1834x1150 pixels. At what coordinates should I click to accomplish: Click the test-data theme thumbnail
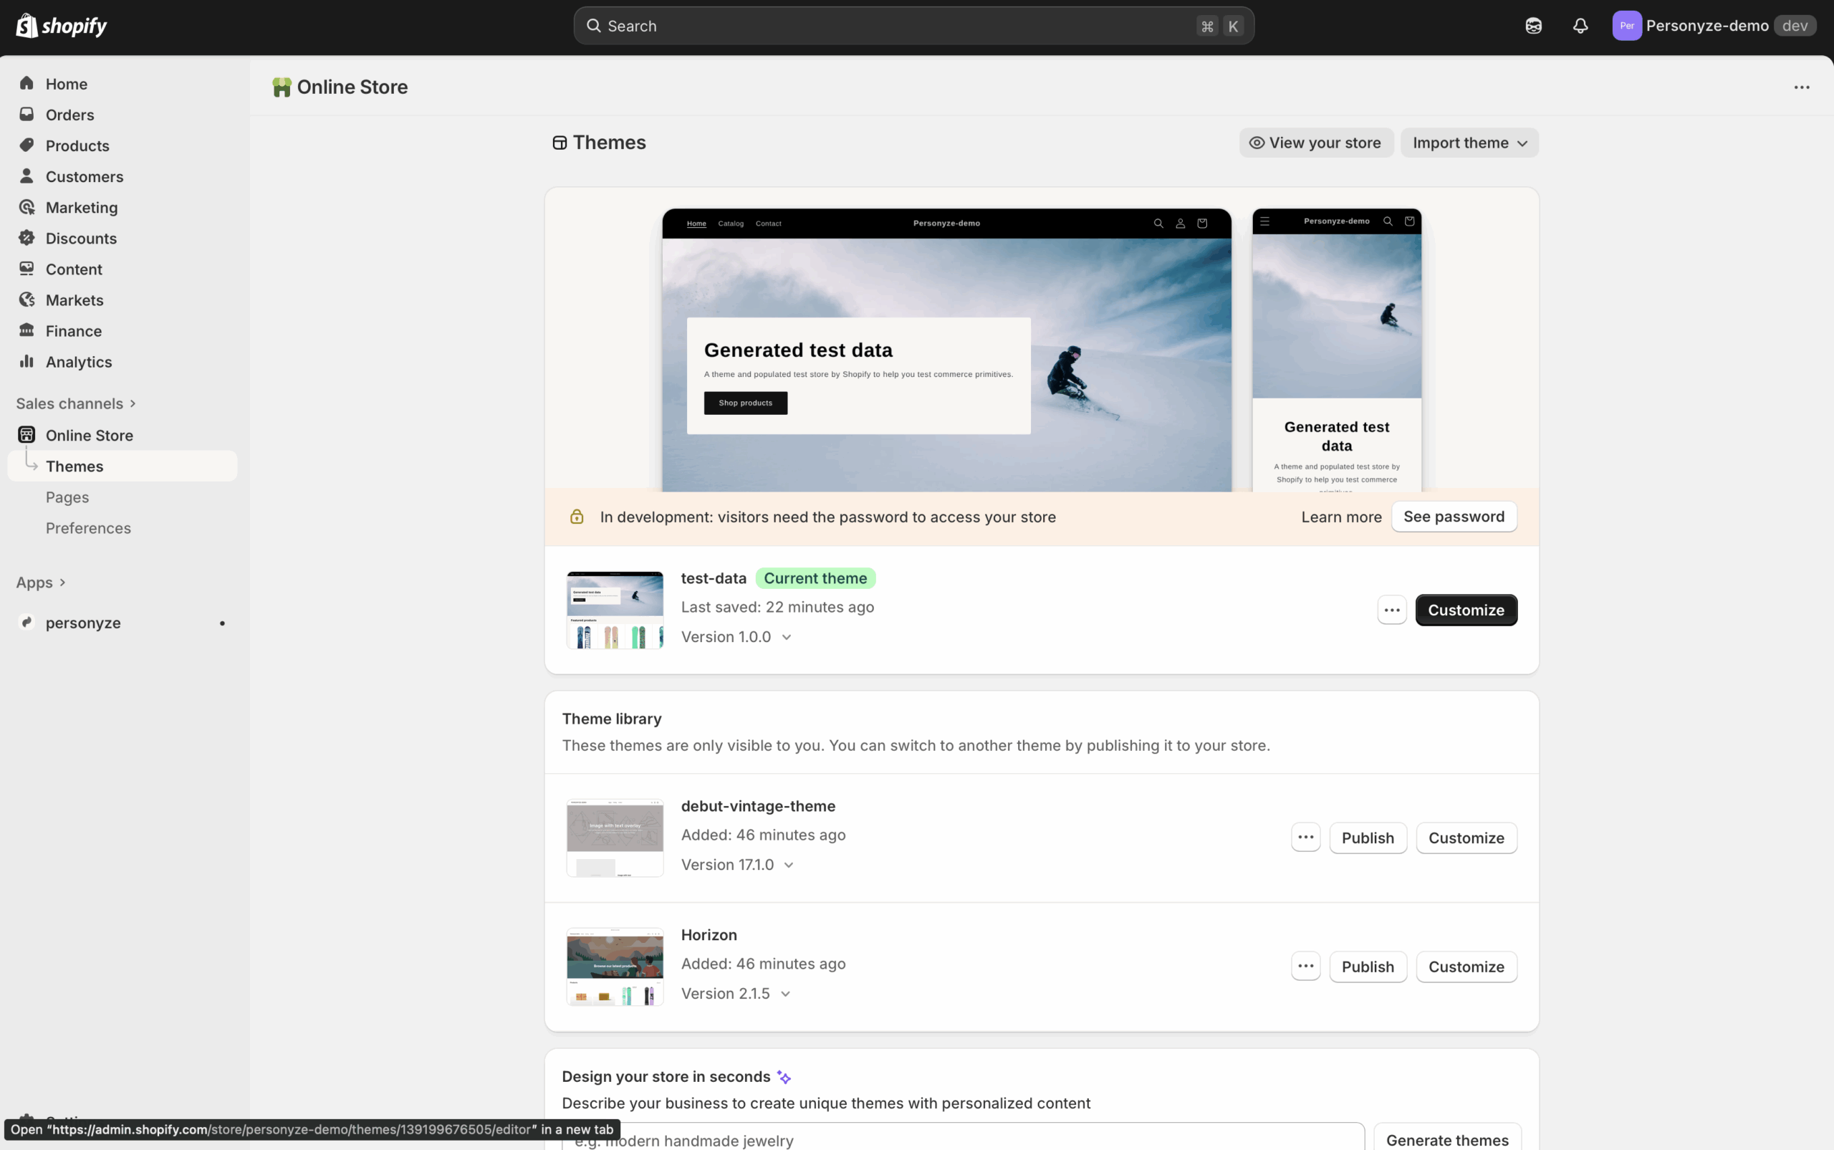pos(615,610)
